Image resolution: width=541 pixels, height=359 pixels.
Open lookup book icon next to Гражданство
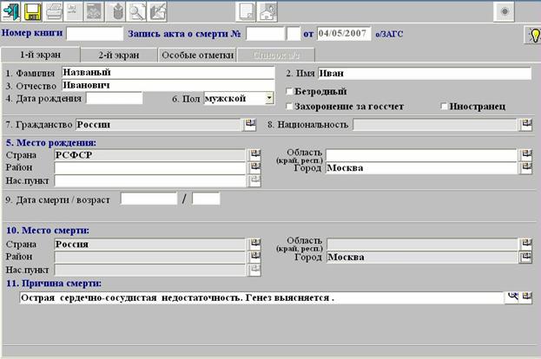[x=250, y=124]
